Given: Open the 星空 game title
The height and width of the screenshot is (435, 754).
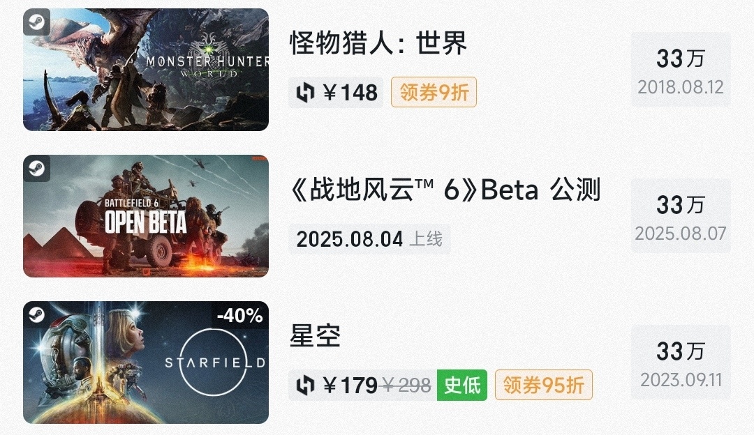Looking at the screenshot, I should [315, 337].
